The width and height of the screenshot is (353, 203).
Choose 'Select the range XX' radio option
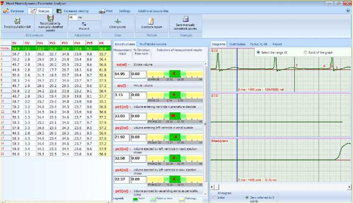point(258,52)
